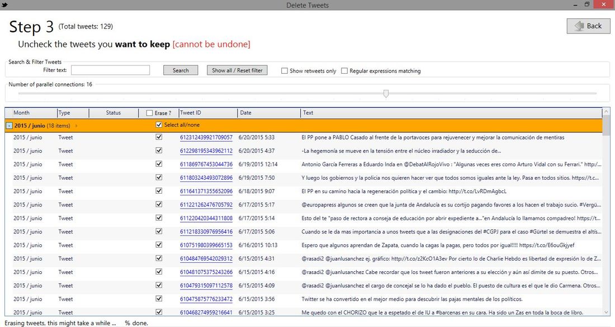The image size is (615, 327).
Task: Open tweet link 611803243493072896
Action: pos(206,178)
